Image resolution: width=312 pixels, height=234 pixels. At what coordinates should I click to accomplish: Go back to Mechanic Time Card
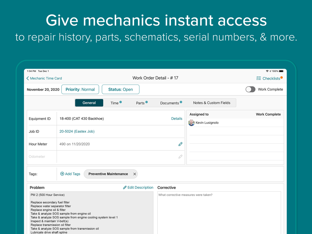click(x=44, y=78)
